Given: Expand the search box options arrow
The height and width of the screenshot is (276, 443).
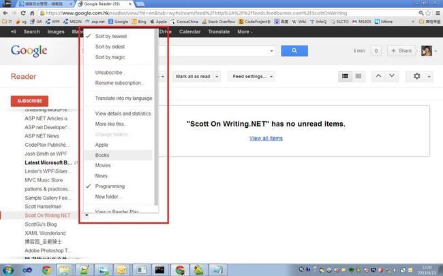Looking at the screenshot, I should coord(271,51).
